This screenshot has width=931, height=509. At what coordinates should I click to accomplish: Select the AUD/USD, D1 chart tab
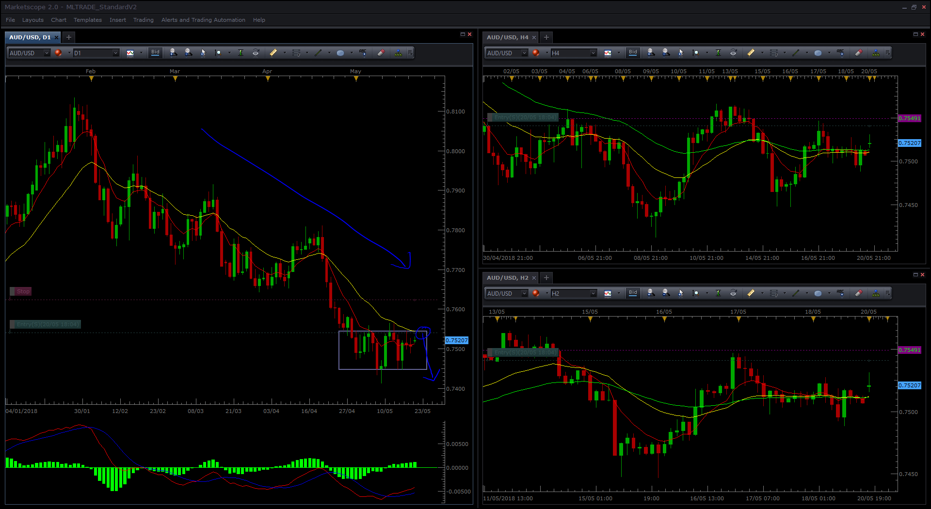click(x=30, y=37)
